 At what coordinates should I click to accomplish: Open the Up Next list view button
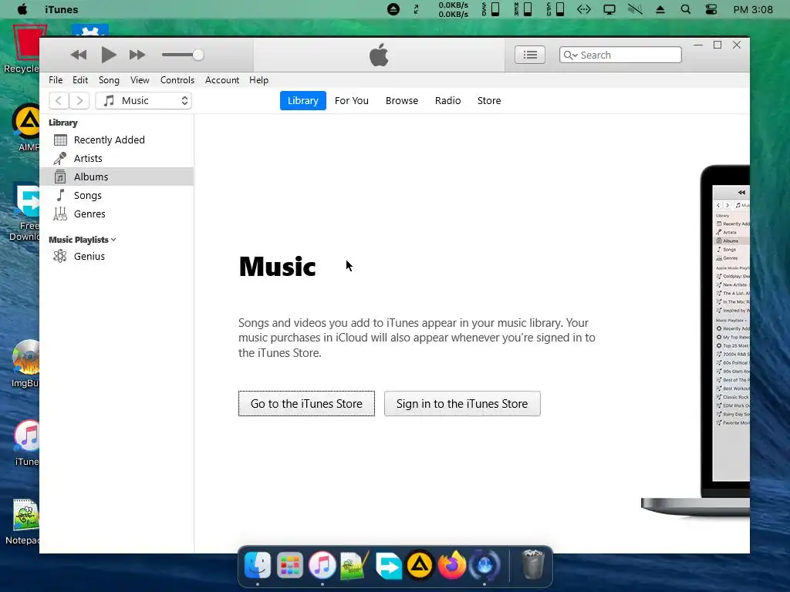coord(529,55)
